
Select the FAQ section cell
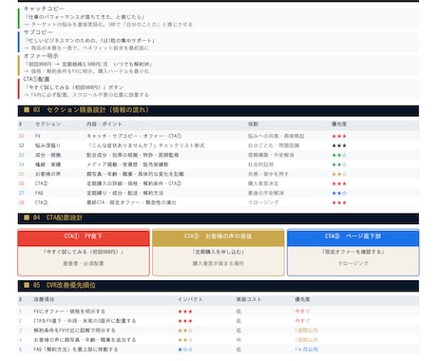[x=39, y=193]
